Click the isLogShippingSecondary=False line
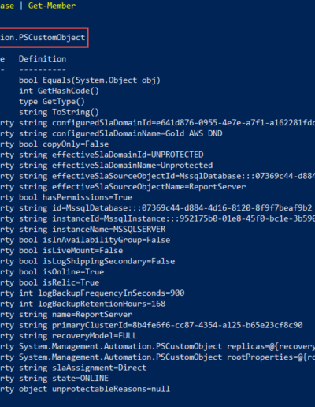The width and height of the screenshot is (315, 407). coord(97,261)
